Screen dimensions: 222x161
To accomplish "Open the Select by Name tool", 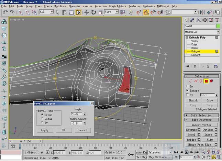I will point(65,12).
